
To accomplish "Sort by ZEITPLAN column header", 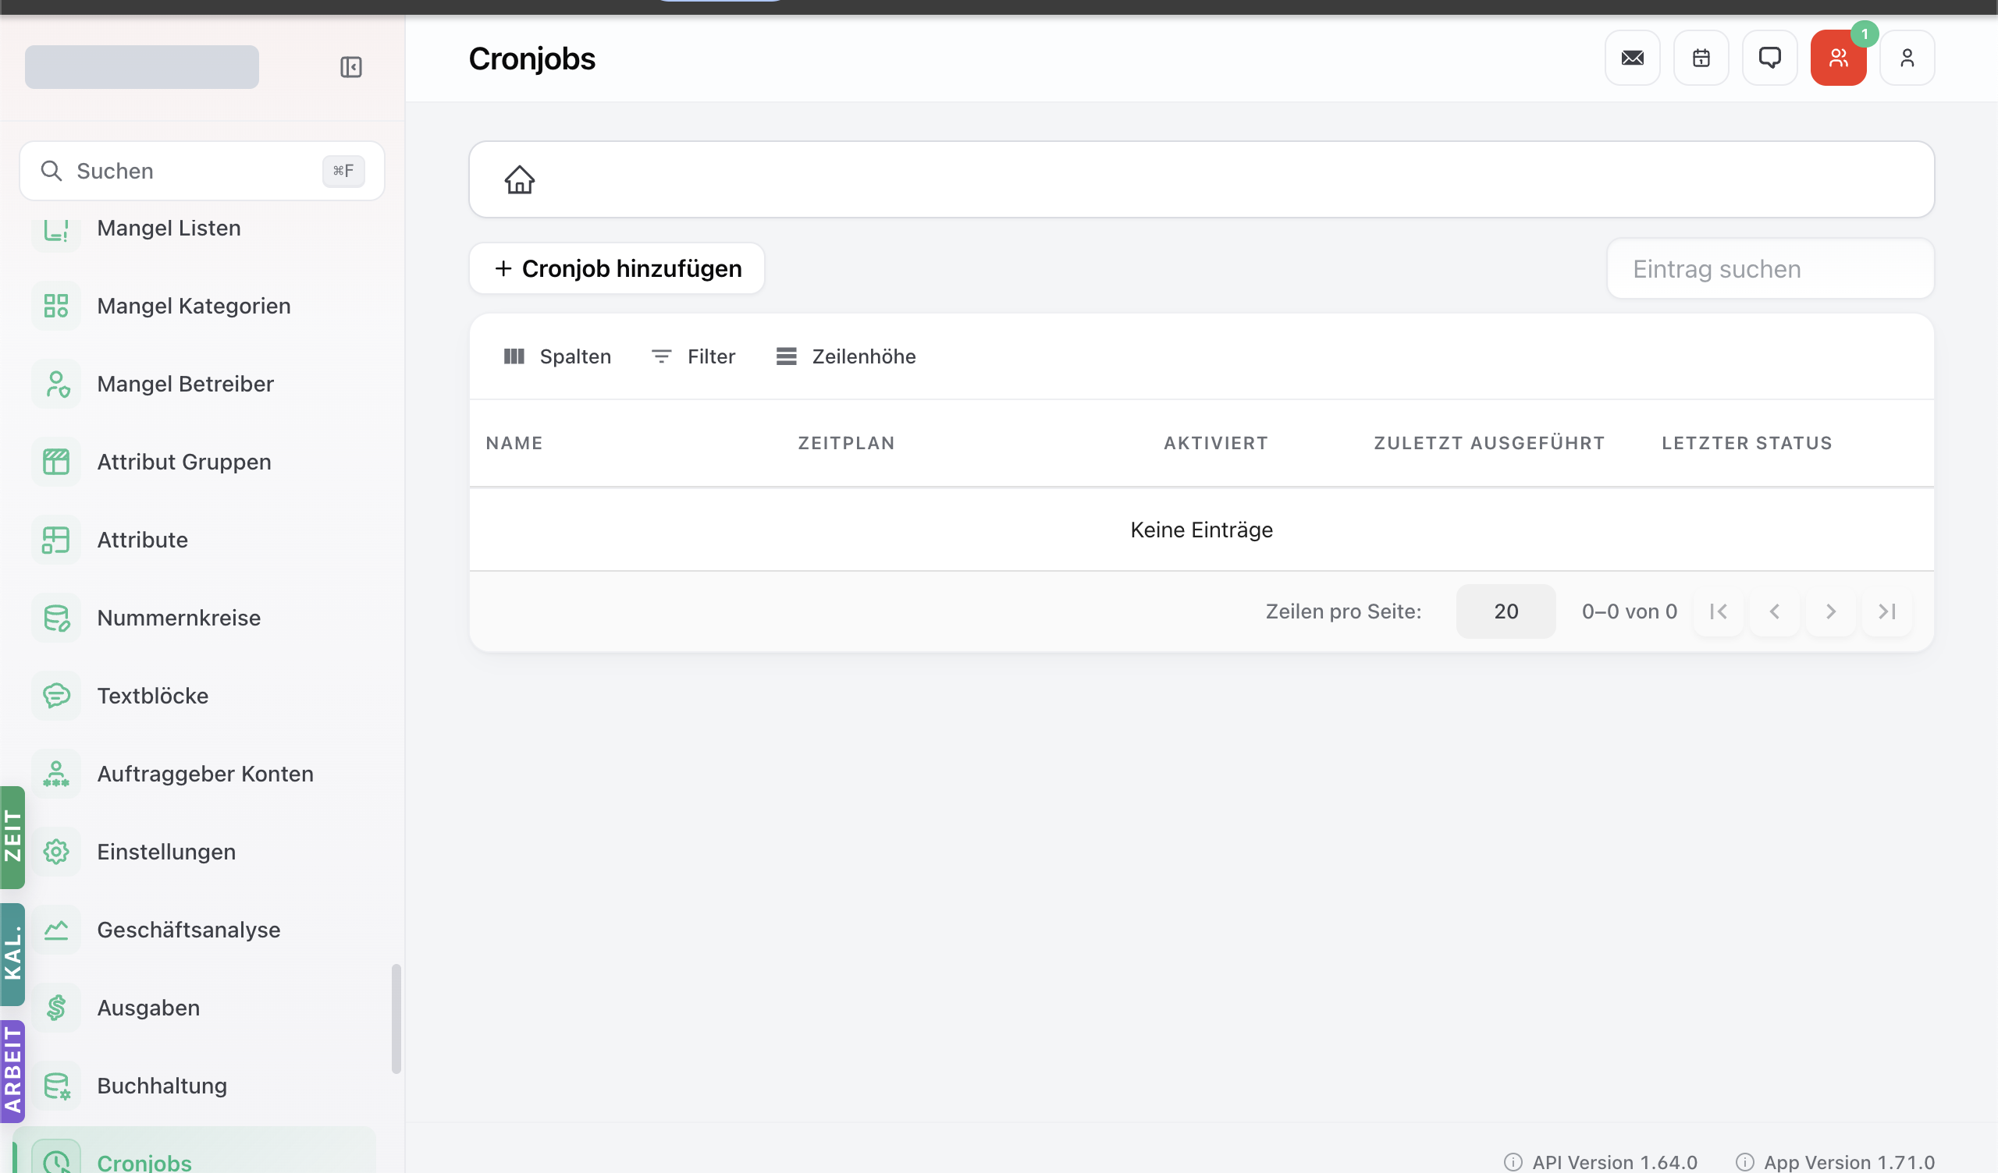I will click(846, 443).
